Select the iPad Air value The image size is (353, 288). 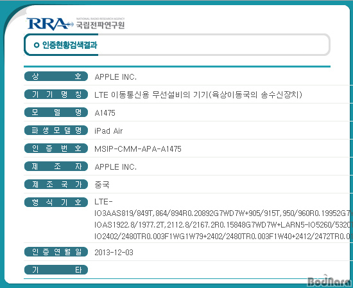click(108, 130)
